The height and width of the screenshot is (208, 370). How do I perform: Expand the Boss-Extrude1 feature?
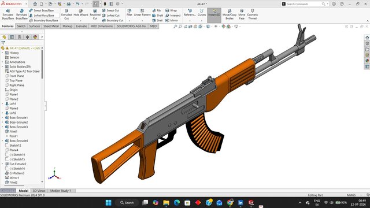pos(2,118)
